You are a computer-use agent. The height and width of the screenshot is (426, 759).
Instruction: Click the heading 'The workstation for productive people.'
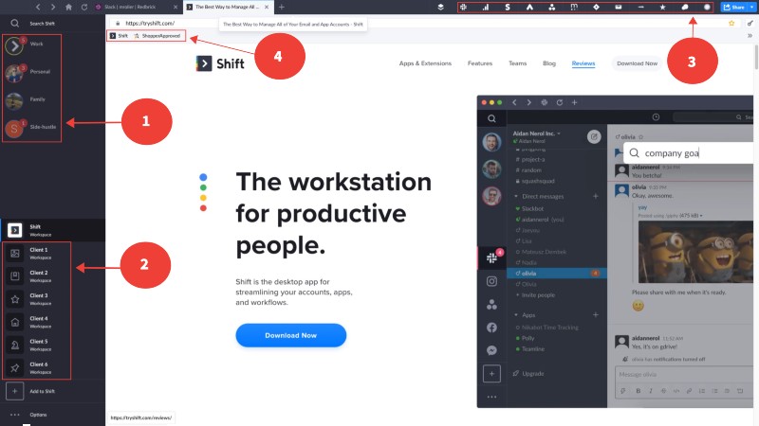click(x=334, y=213)
